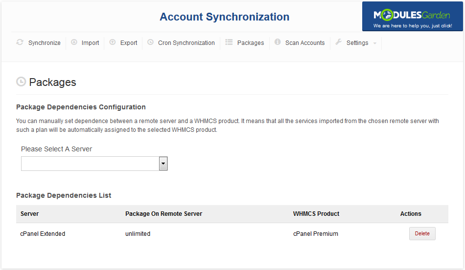Open the Synchronize tab
This screenshot has width=465, height=270.
[44, 43]
